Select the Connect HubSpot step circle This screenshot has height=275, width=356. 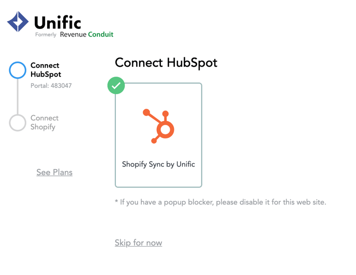[18, 70]
